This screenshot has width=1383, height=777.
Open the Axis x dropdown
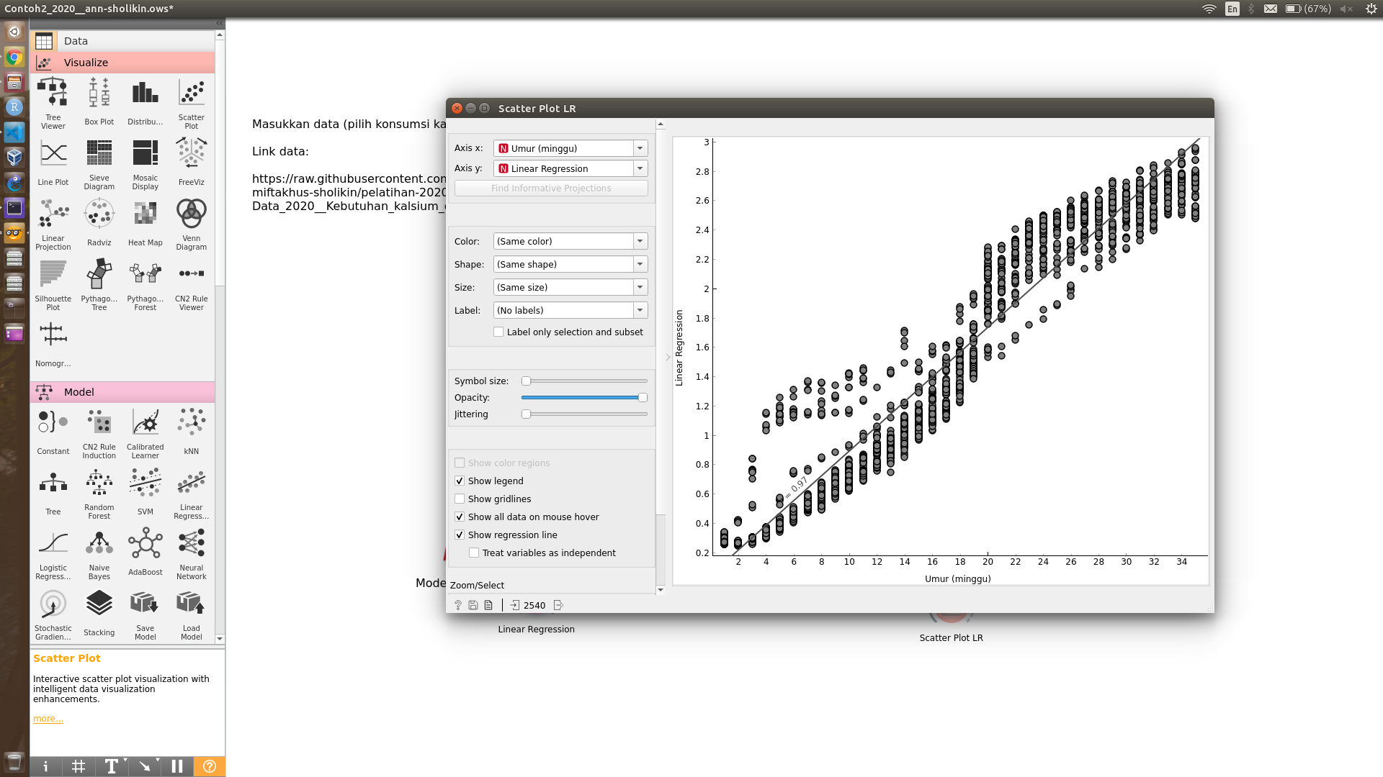coord(570,148)
